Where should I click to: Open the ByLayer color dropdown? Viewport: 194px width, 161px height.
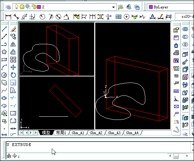click(171, 7)
